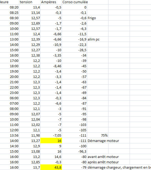Click the 'Ampères' header cell

coord(51,2)
